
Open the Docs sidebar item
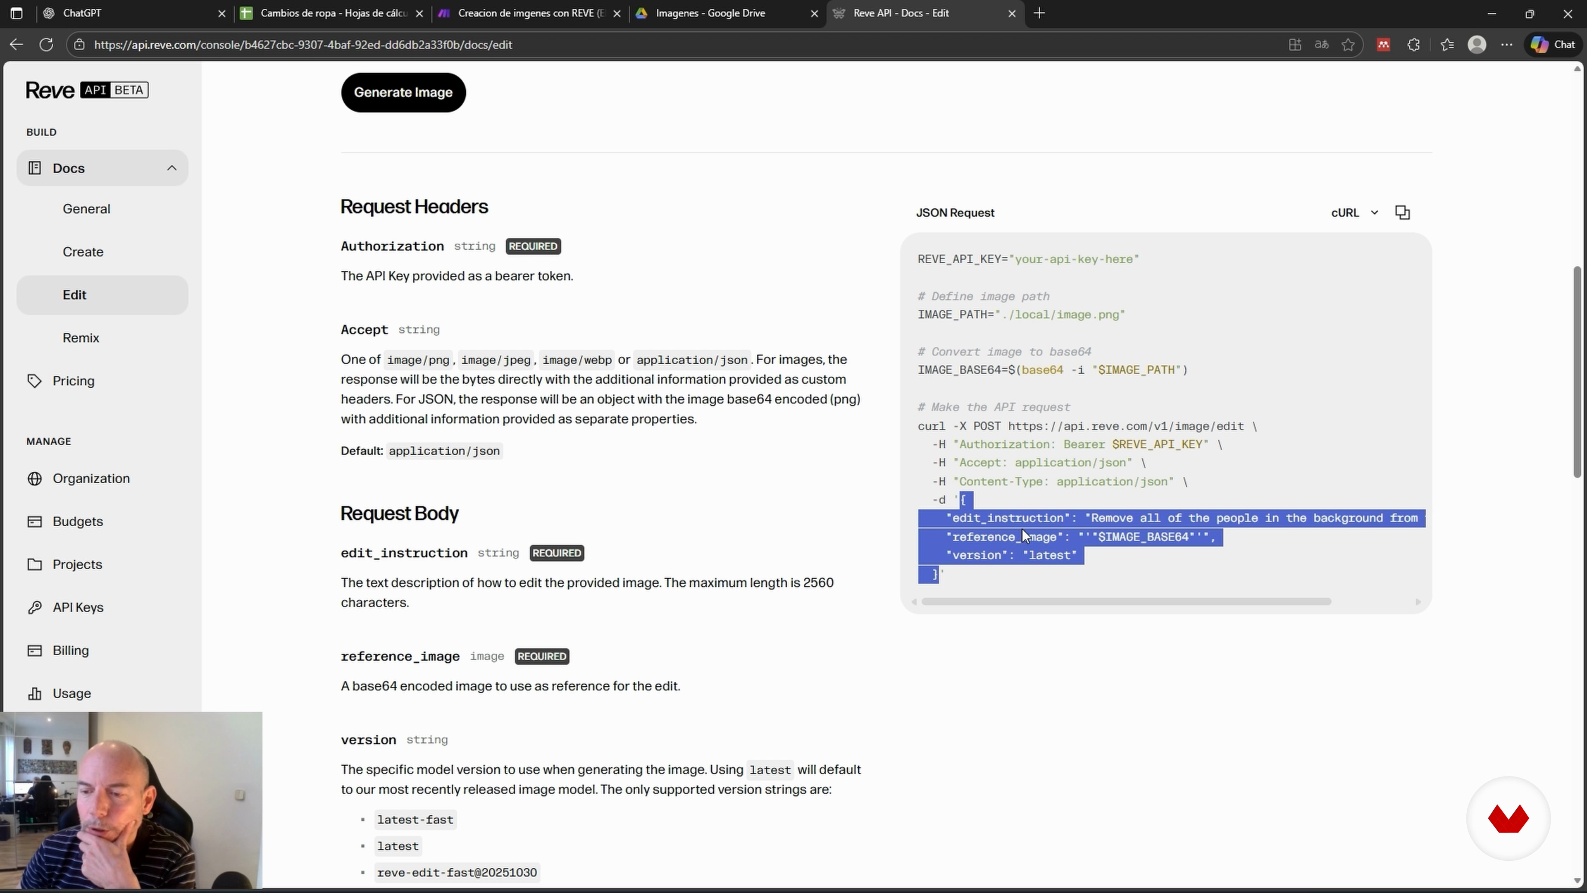(x=102, y=168)
